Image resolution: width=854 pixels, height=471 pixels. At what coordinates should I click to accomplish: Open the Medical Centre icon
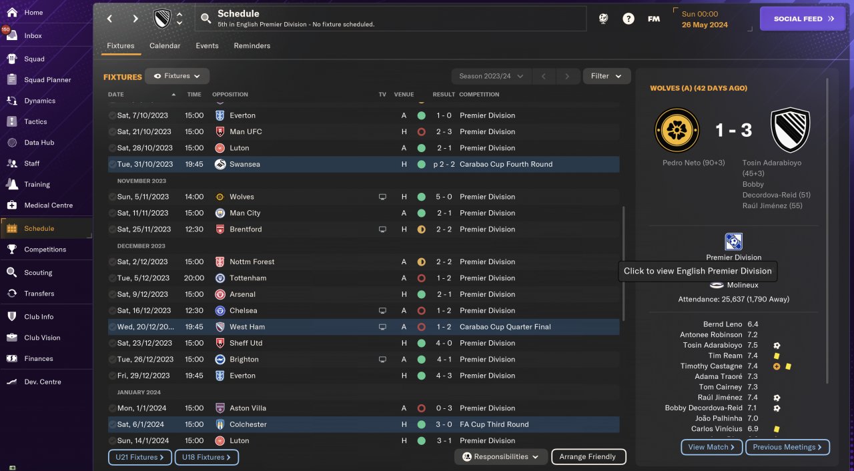point(12,205)
